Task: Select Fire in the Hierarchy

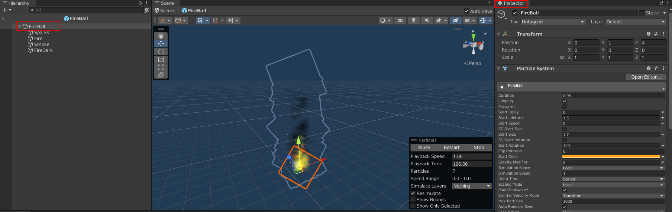Action: [x=38, y=39]
